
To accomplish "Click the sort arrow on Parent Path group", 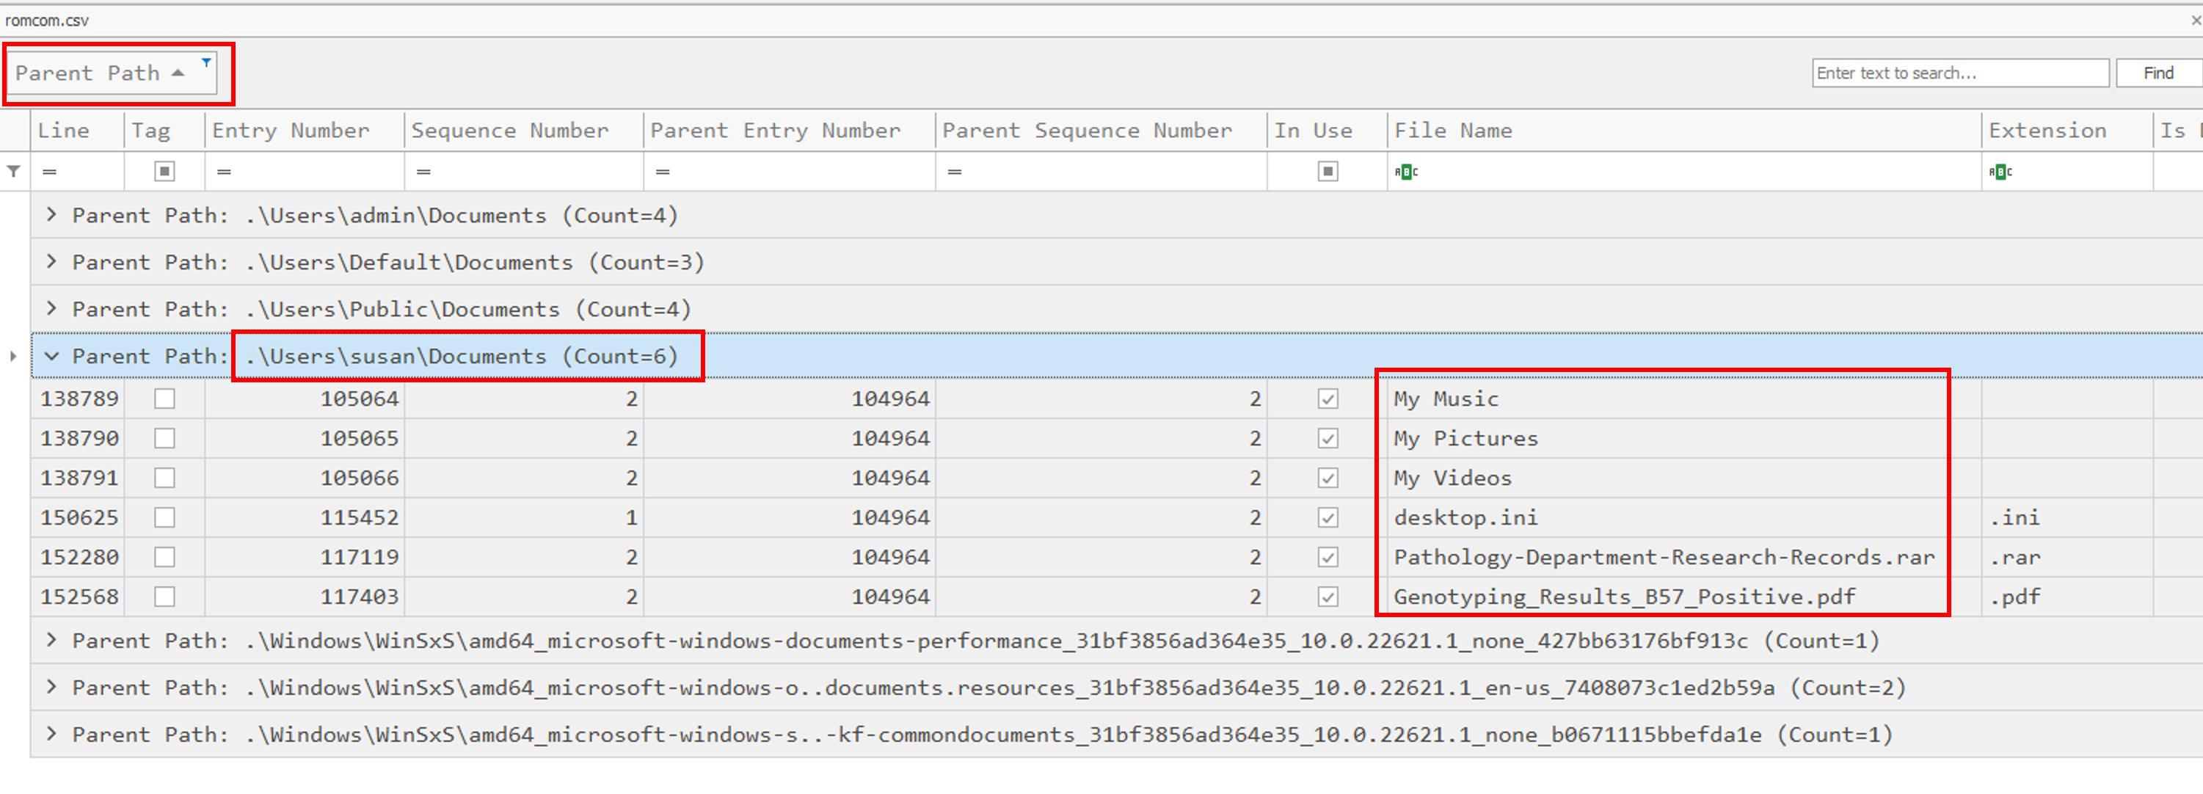I will [178, 73].
